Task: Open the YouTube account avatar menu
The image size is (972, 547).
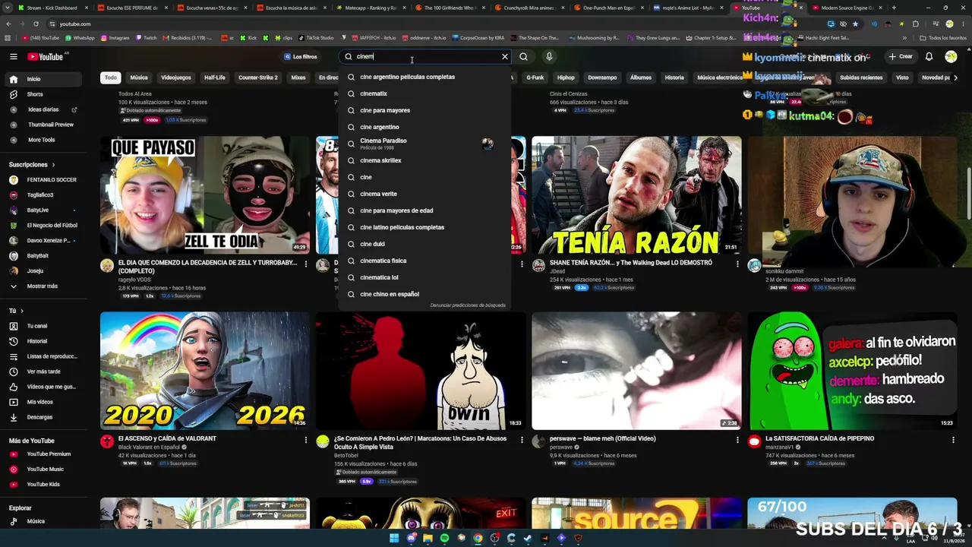Action: (951, 56)
